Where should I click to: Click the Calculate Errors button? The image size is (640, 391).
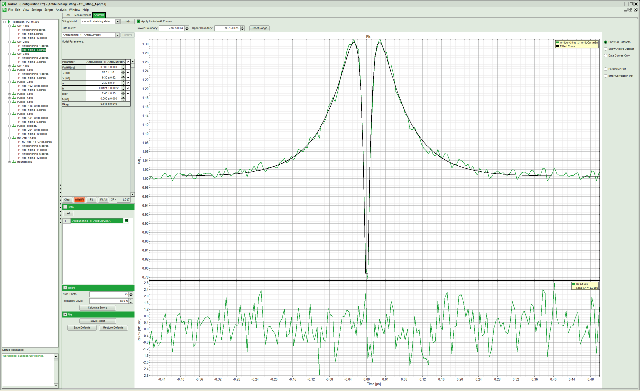pos(98,308)
